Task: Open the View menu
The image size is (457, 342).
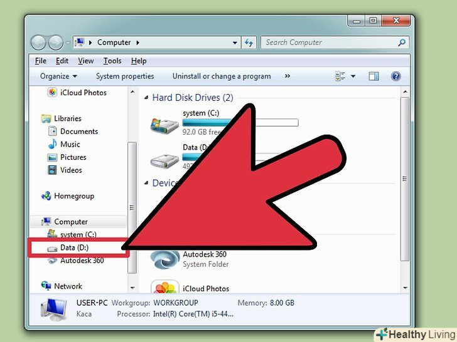Action: click(85, 61)
